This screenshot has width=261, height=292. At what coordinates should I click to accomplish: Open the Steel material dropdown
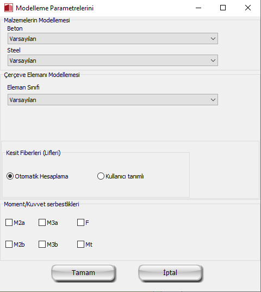pos(113,61)
